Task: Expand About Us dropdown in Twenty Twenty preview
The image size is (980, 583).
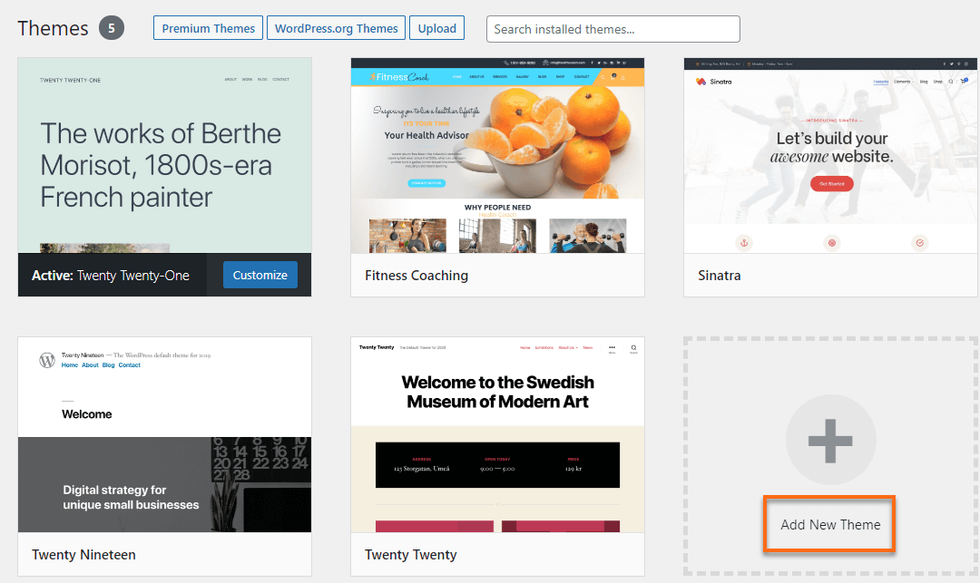Action: (x=567, y=347)
